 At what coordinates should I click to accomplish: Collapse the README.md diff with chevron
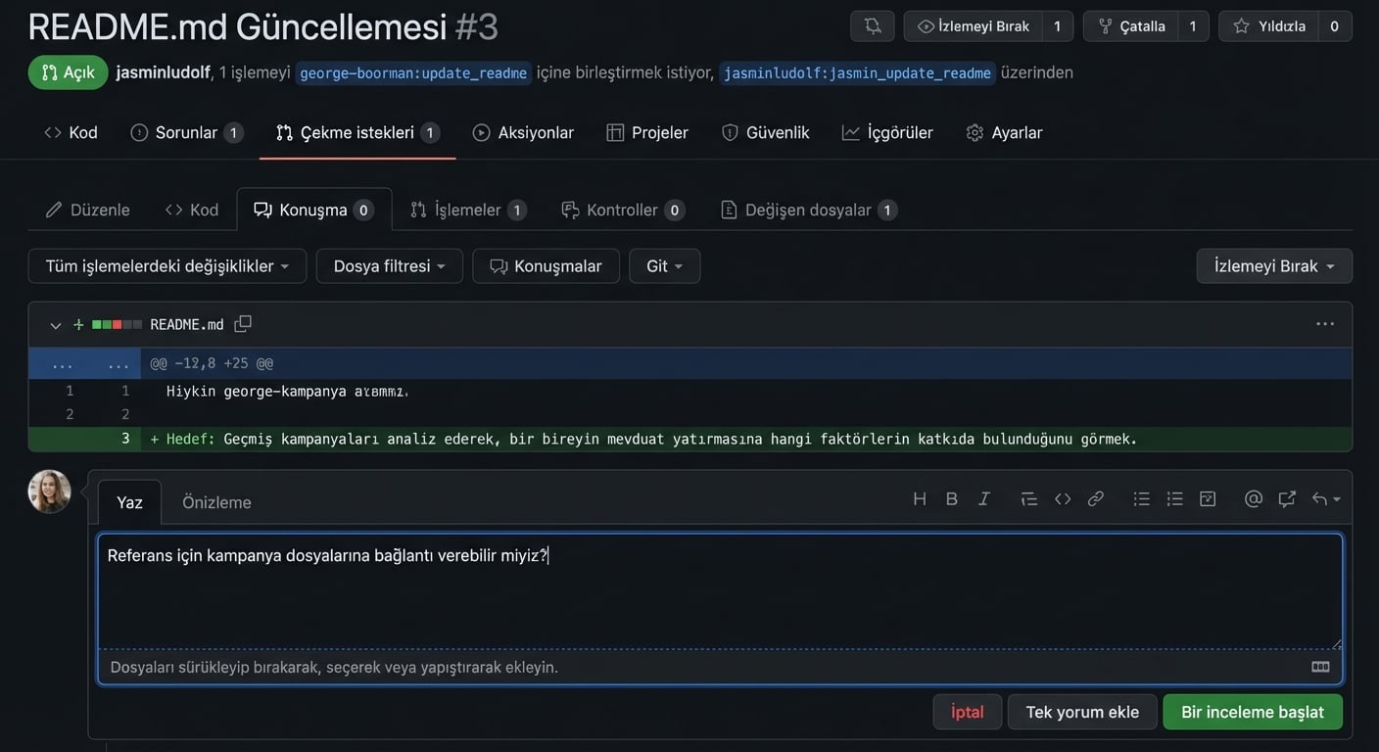[x=56, y=325]
